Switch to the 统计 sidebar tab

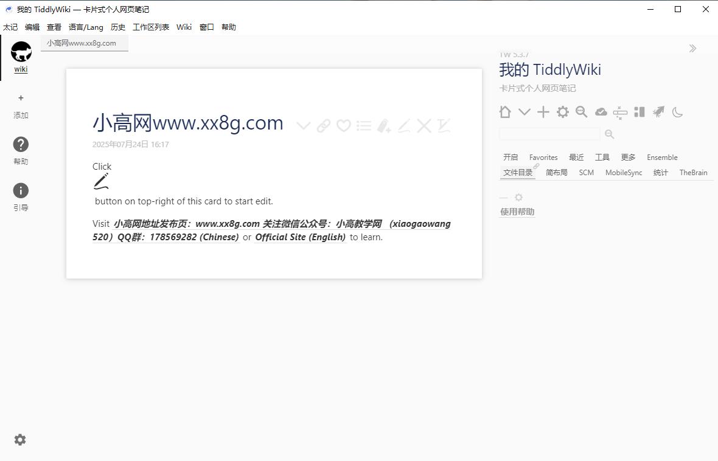[661, 172]
